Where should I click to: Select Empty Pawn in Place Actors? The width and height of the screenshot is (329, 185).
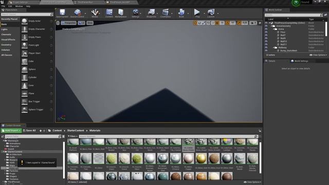click(x=37, y=37)
